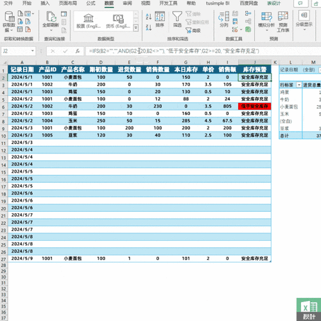This screenshot has height=321, width=321.
Task: Click the Filter funnel icon
Action: click(177, 17)
